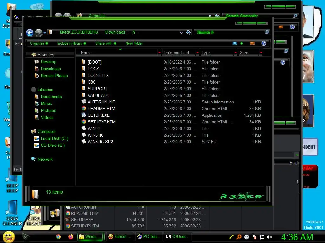This screenshot has width=325, height=243.
Task: Click the Downloads breadcrumb in address bar
Action: (x=115, y=32)
